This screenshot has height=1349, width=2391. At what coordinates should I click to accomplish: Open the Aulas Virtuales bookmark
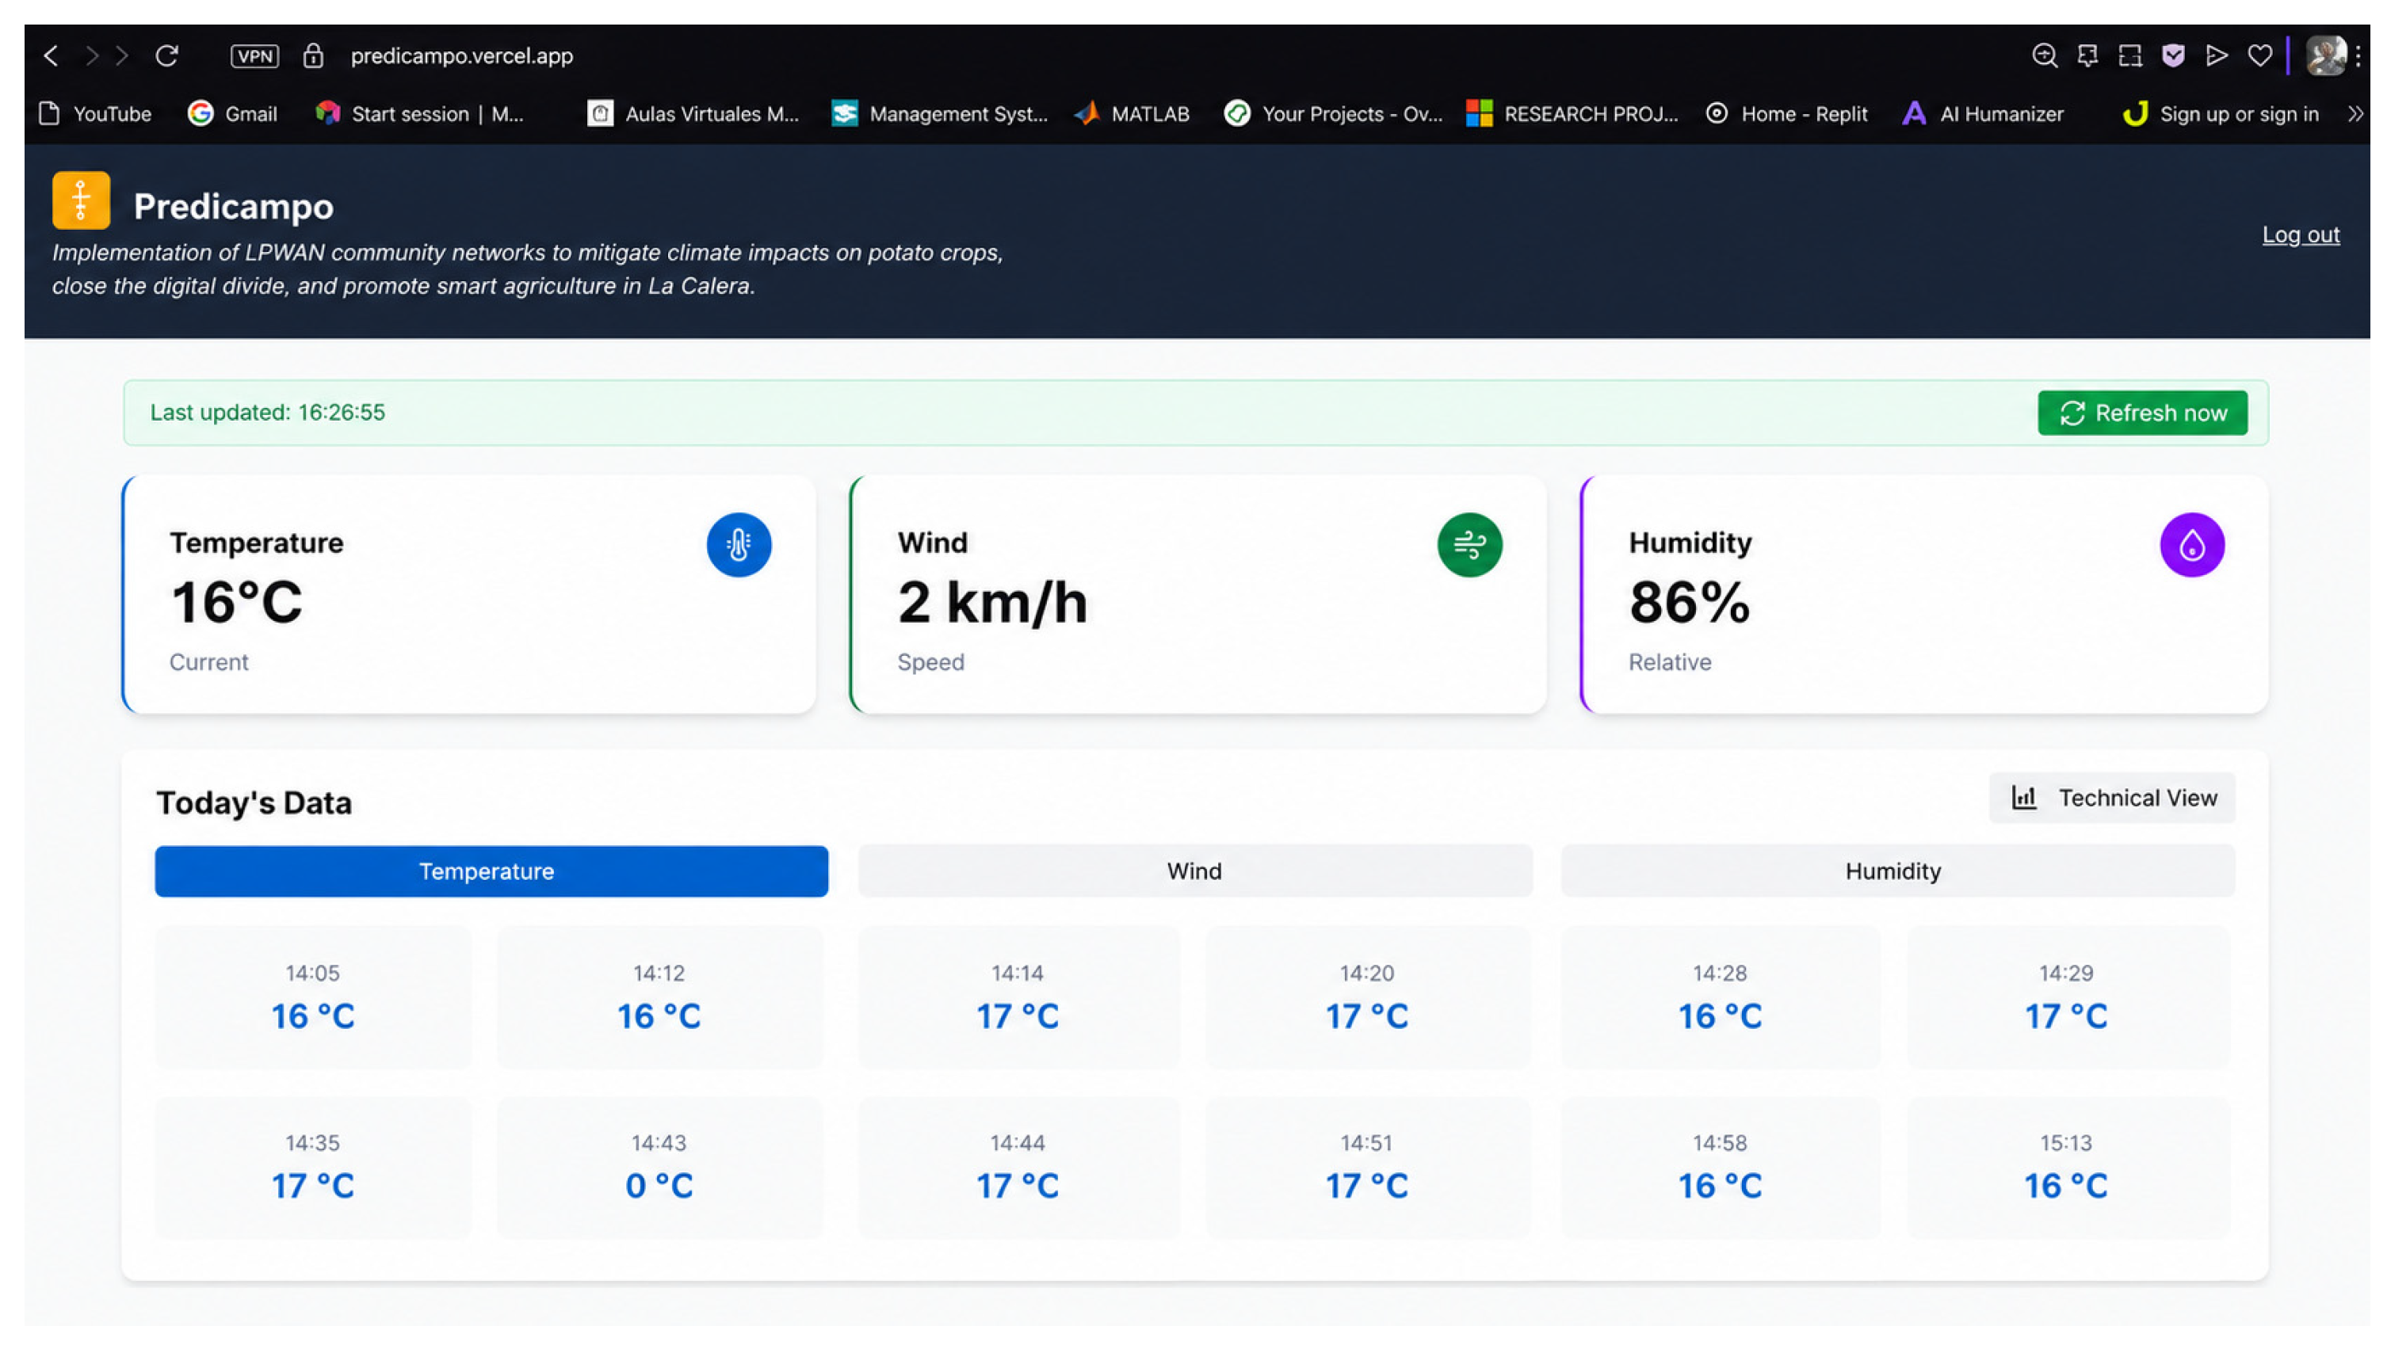pyautogui.click(x=693, y=114)
